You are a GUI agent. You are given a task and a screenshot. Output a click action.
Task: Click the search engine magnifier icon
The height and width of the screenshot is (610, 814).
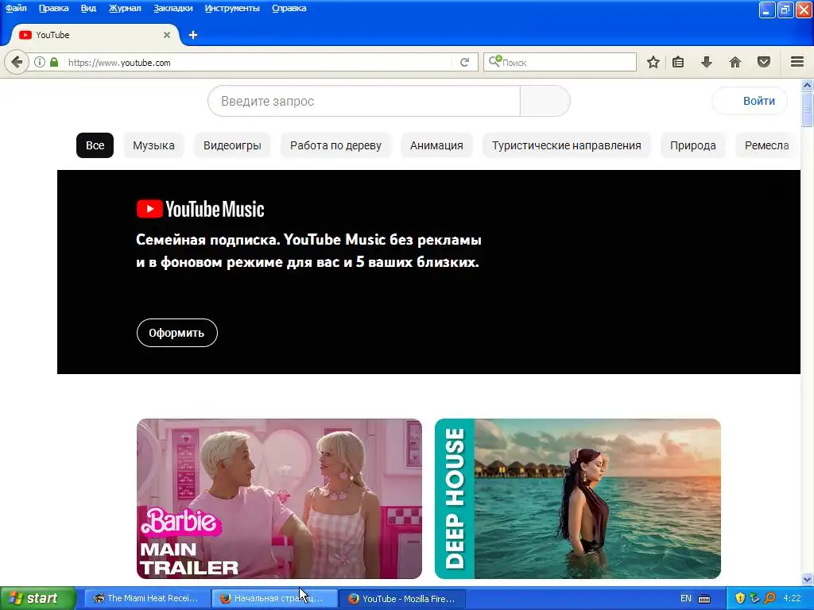tap(494, 62)
